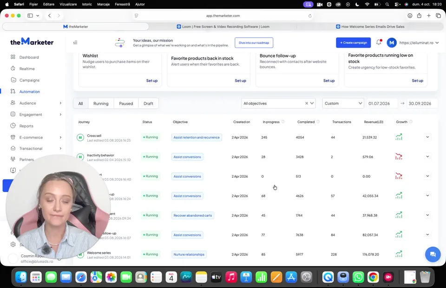446x288 pixels.
Task: Pause the Cross sell journey
Action: pos(80,138)
